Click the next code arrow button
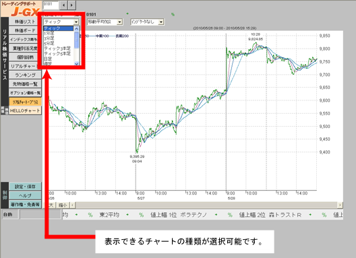Image resolution: width=356 pixels, height=258 pixels. pyautogui.click(x=71, y=5)
